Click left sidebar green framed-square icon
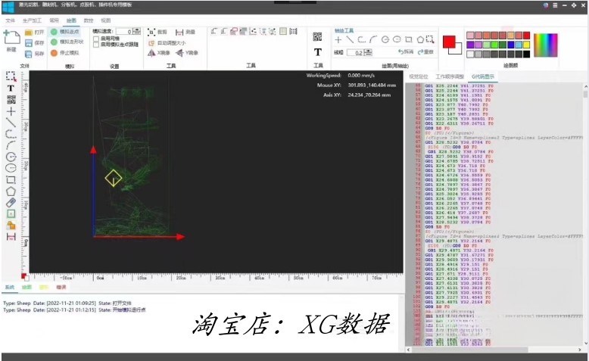The image size is (589, 361). tap(11, 213)
